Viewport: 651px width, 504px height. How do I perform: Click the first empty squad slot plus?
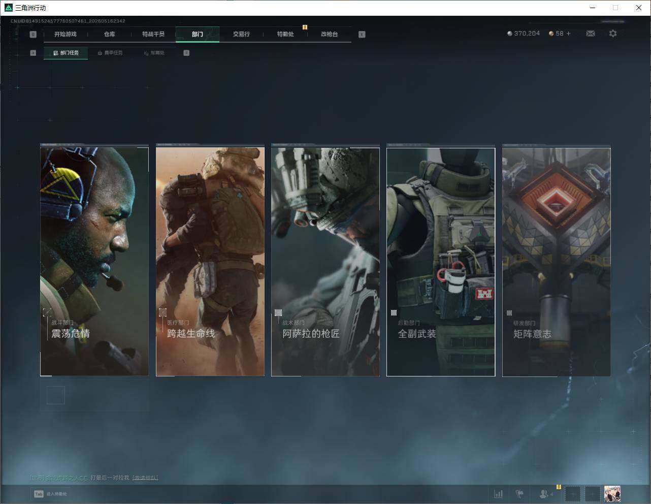[x=572, y=494]
